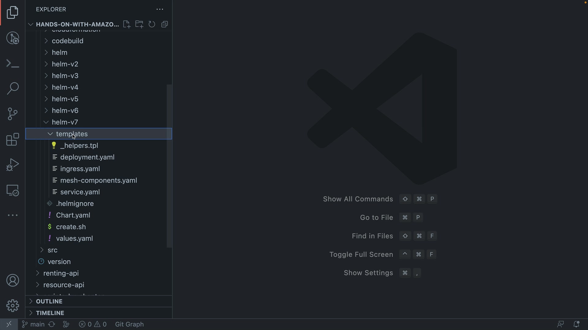
Task: Refresh the Explorer file tree
Action: click(152, 24)
